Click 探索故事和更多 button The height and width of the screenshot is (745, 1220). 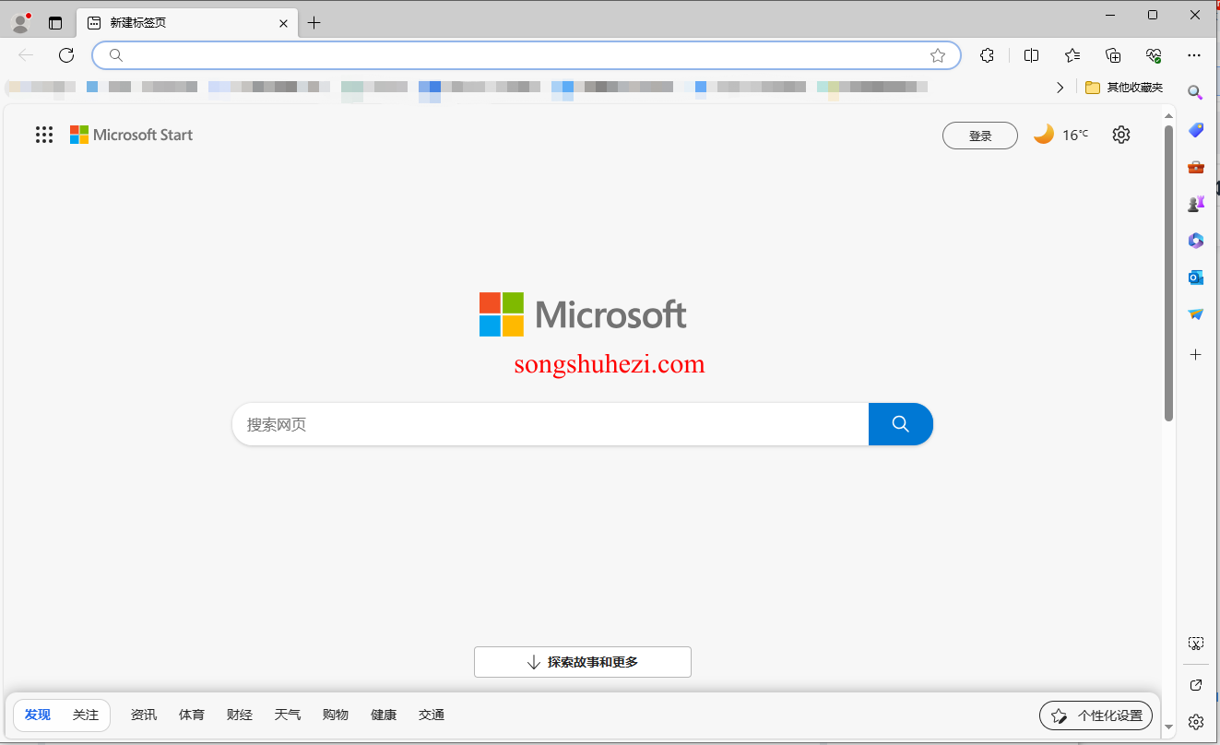583,662
